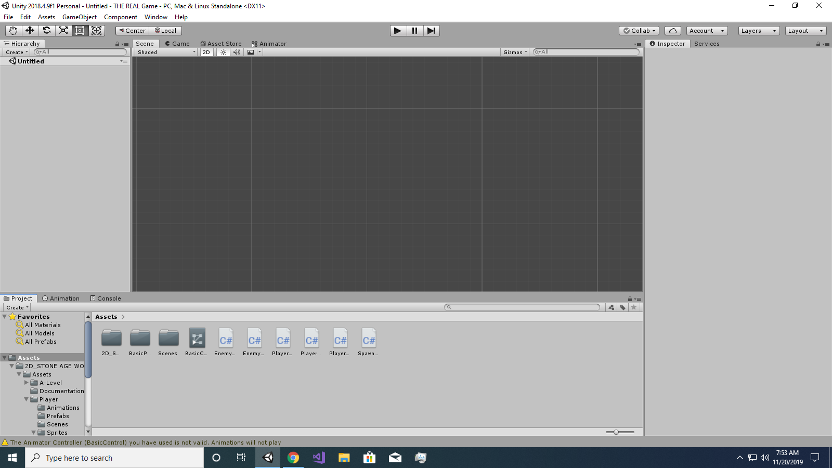Select the Hand tool in toolbar
Image resolution: width=832 pixels, height=468 pixels.
(13, 31)
